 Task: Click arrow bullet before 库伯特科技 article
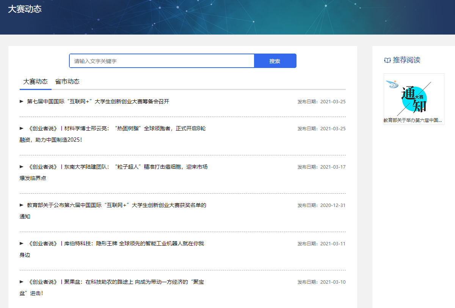22,243
